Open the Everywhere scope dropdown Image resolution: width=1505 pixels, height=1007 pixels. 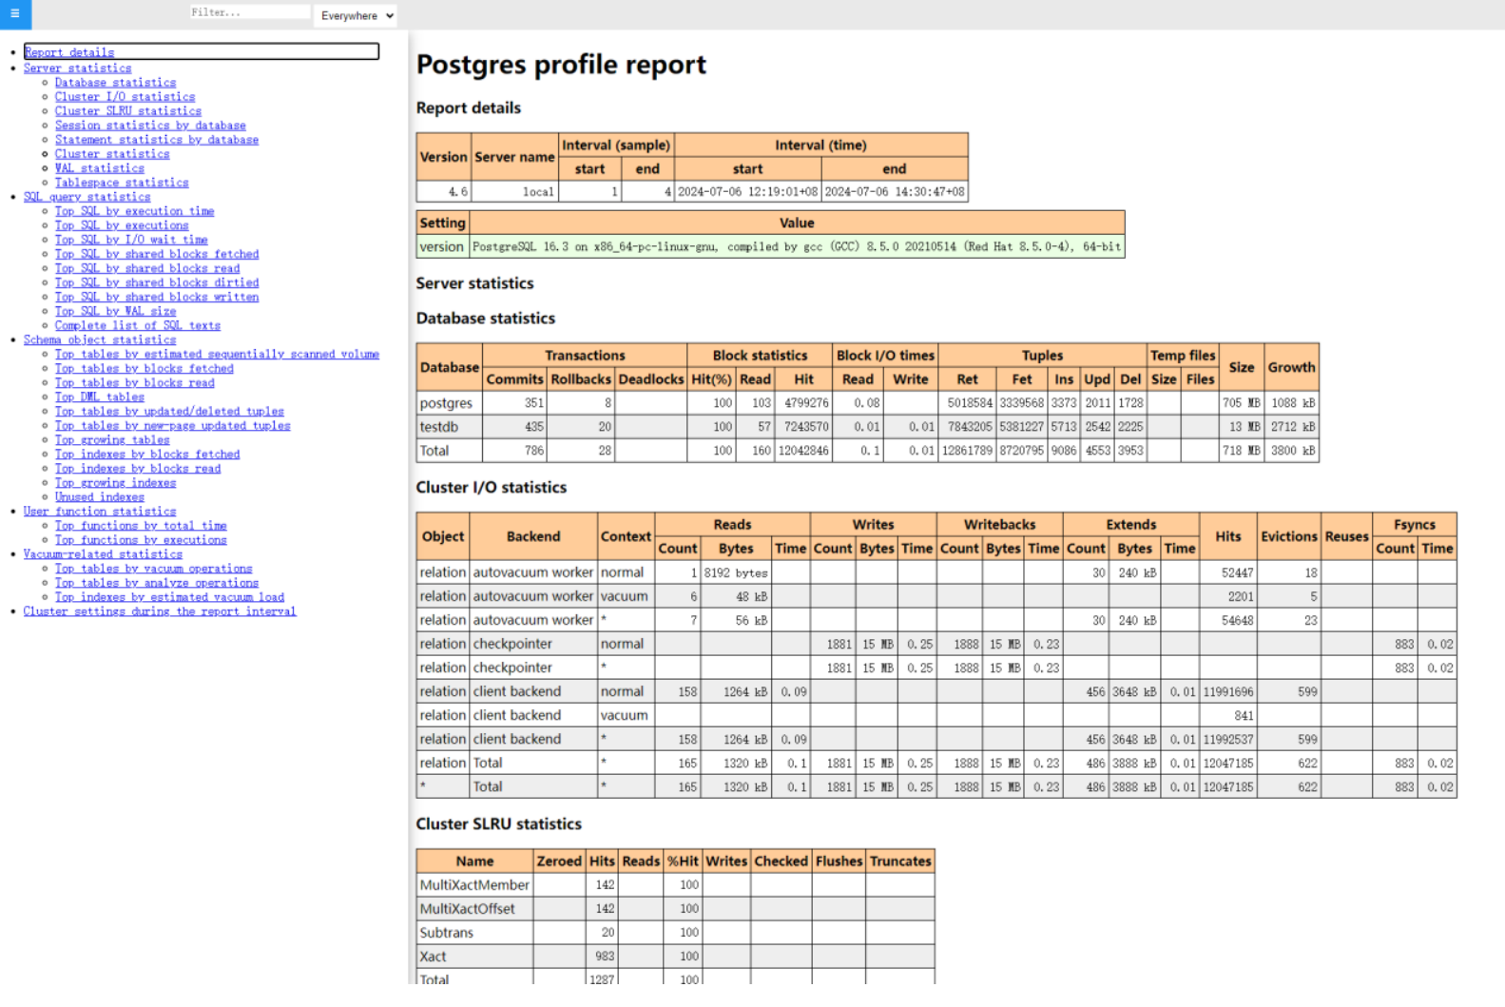pos(356,15)
